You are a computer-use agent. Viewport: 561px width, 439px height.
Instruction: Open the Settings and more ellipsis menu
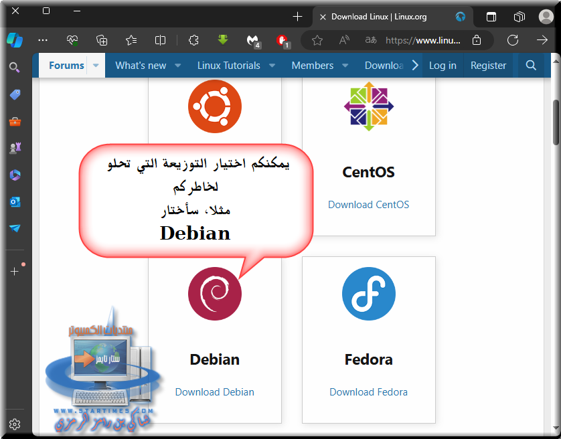[x=43, y=40]
